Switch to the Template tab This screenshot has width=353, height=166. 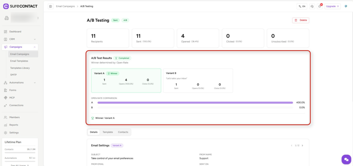(108, 132)
